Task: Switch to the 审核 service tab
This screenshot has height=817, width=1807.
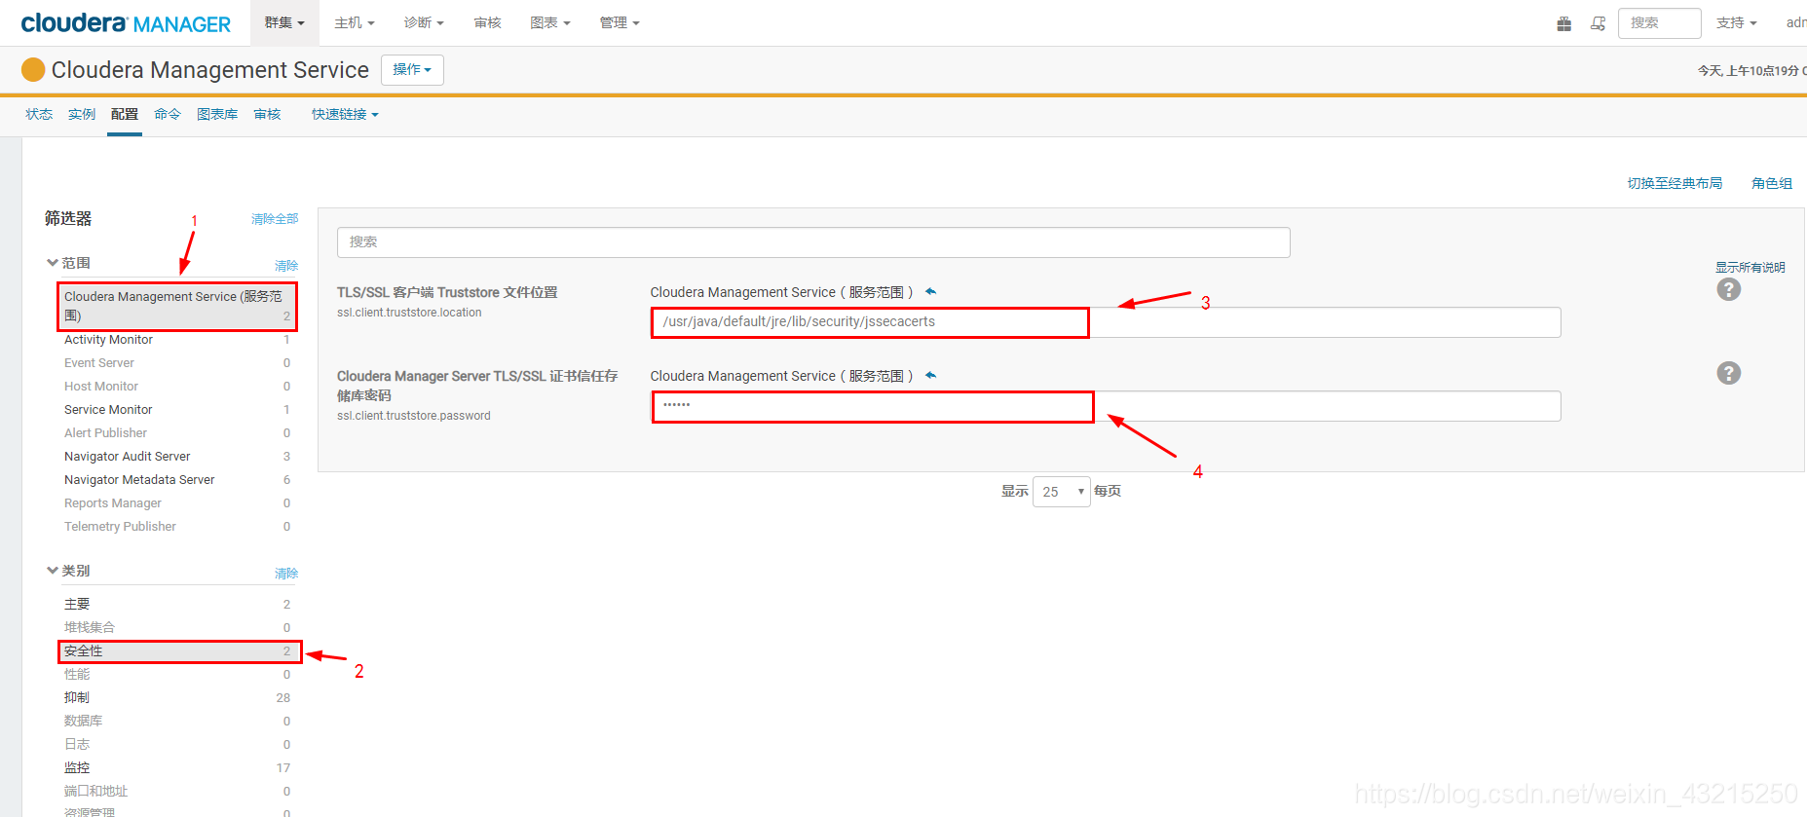Action: [267, 114]
